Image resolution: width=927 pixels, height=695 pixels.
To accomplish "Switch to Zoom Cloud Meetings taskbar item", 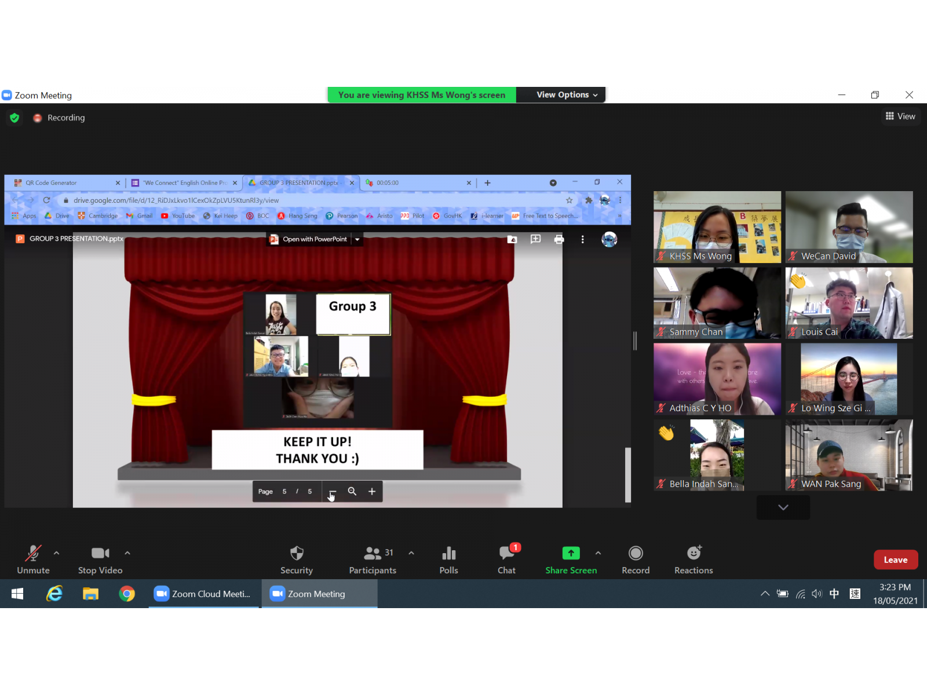I will pos(203,594).
